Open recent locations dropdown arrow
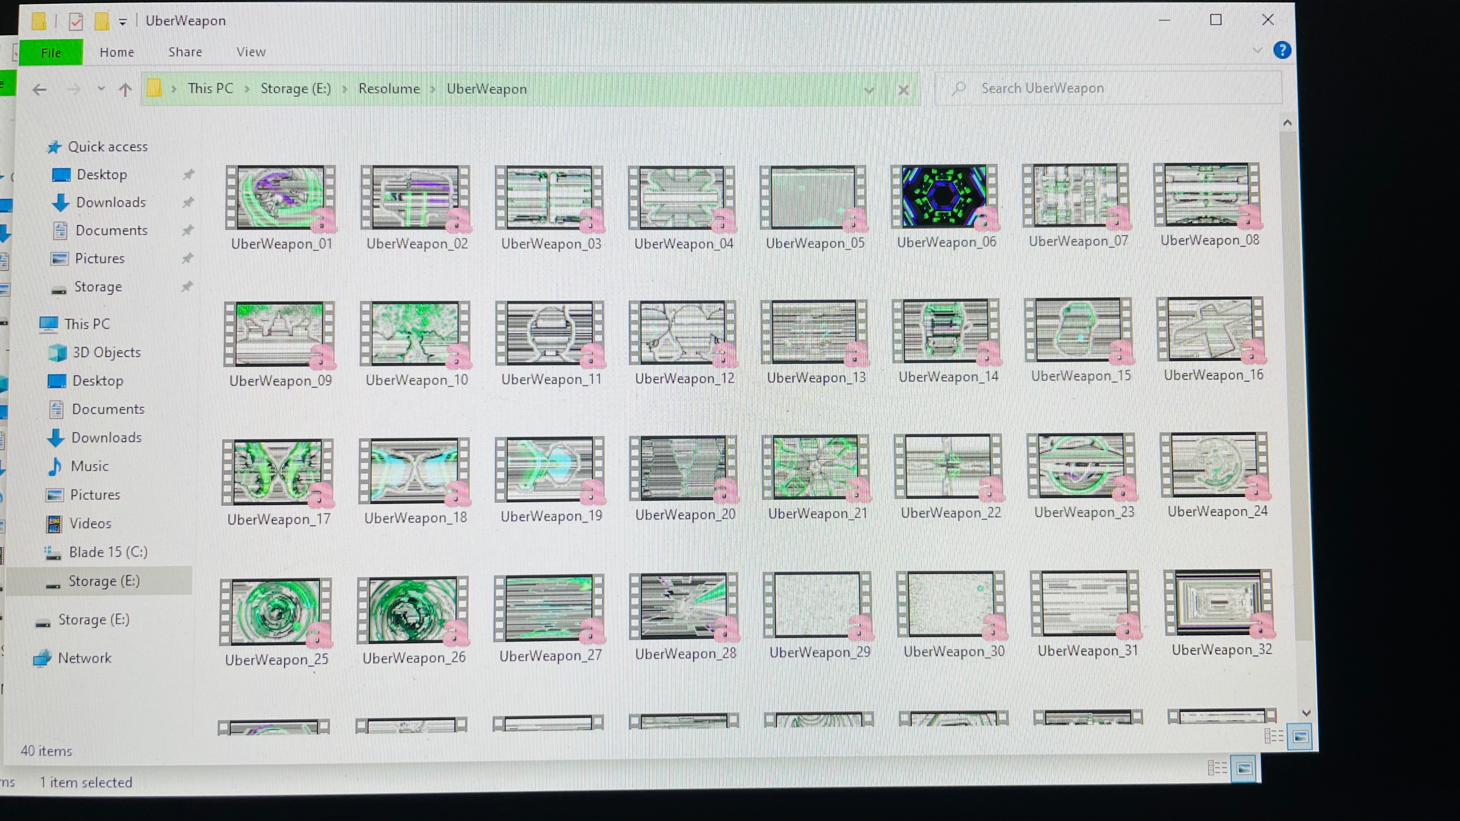Screen dimensions: 1460x821 pos(101,89)
